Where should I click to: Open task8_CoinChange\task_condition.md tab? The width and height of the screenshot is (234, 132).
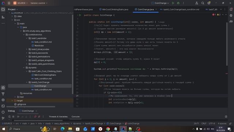[180, 10]
